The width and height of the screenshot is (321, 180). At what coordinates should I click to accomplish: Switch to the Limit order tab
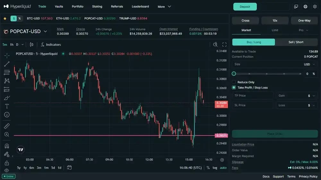[x=275, y=30]
